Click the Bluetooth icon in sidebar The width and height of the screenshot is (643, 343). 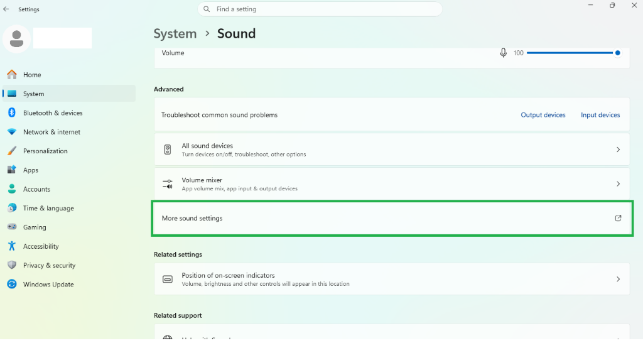point(12,112)
